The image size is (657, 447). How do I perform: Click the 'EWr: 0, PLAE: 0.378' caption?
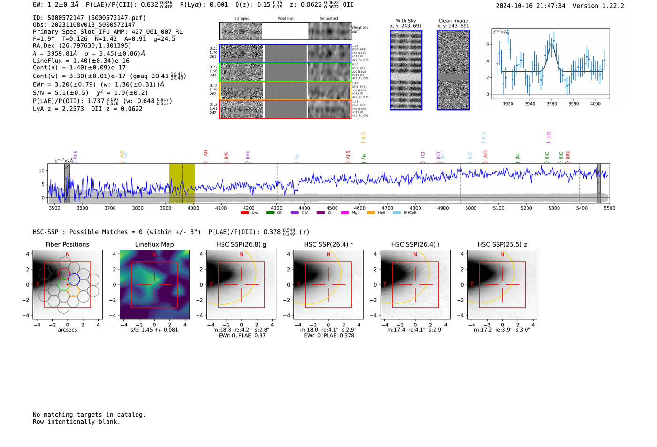(328, 335)
